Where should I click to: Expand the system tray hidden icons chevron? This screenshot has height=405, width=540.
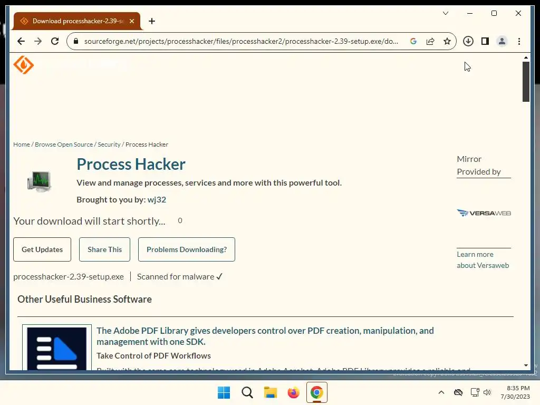[x=441, y=392]
